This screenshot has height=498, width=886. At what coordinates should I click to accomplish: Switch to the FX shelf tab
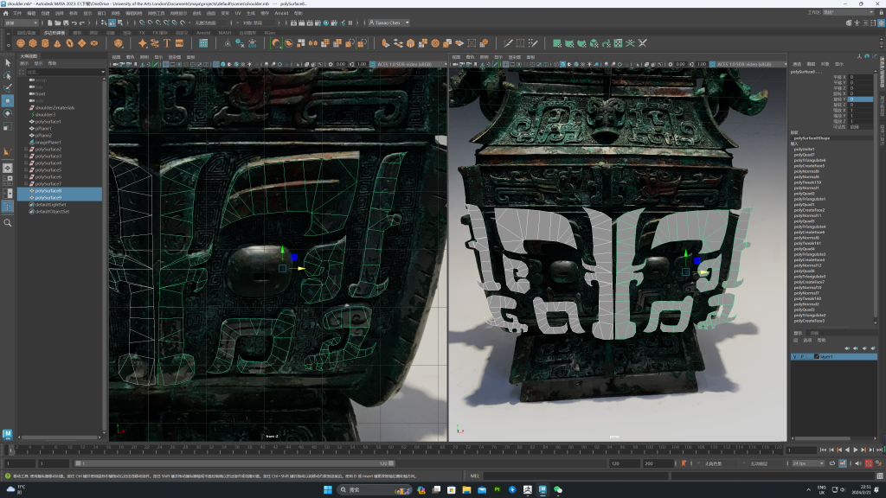click(x=143, y=33)
